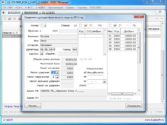
Task: Expand the Налог удержан dropdown
Action: point(57,73)
